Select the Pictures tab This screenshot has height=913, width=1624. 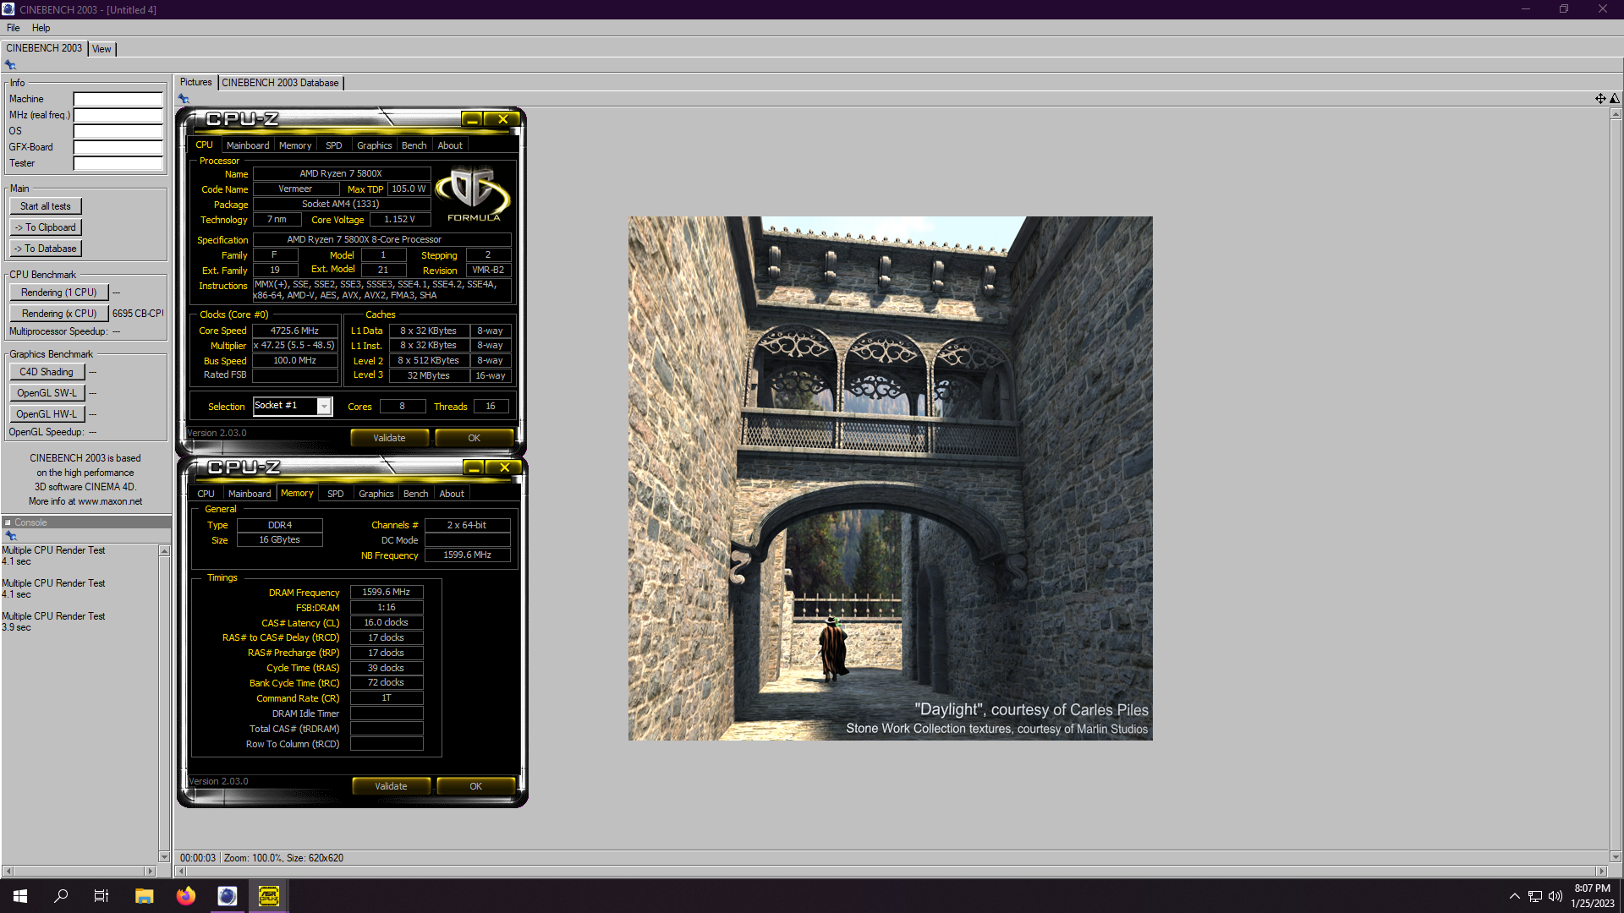pos(195,82)
